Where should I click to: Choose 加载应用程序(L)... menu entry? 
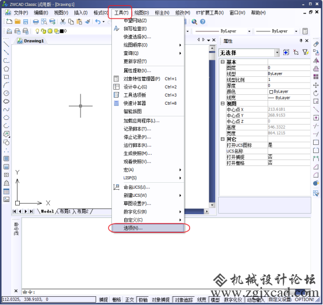148,120
